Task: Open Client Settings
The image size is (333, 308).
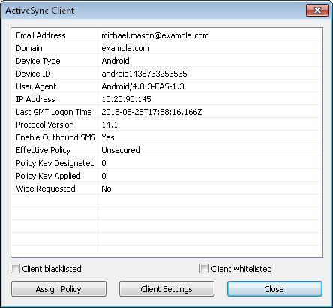Action: click(166, 289)
